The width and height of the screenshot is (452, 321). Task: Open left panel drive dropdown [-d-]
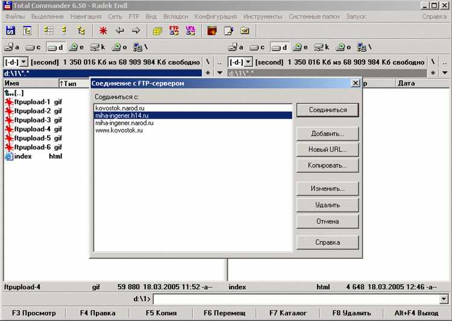[24, 62]
